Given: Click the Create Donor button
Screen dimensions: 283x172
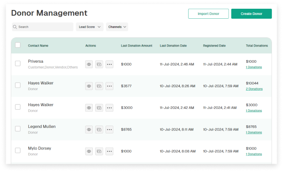Looking at the screenshot, I should pos(251,14).
